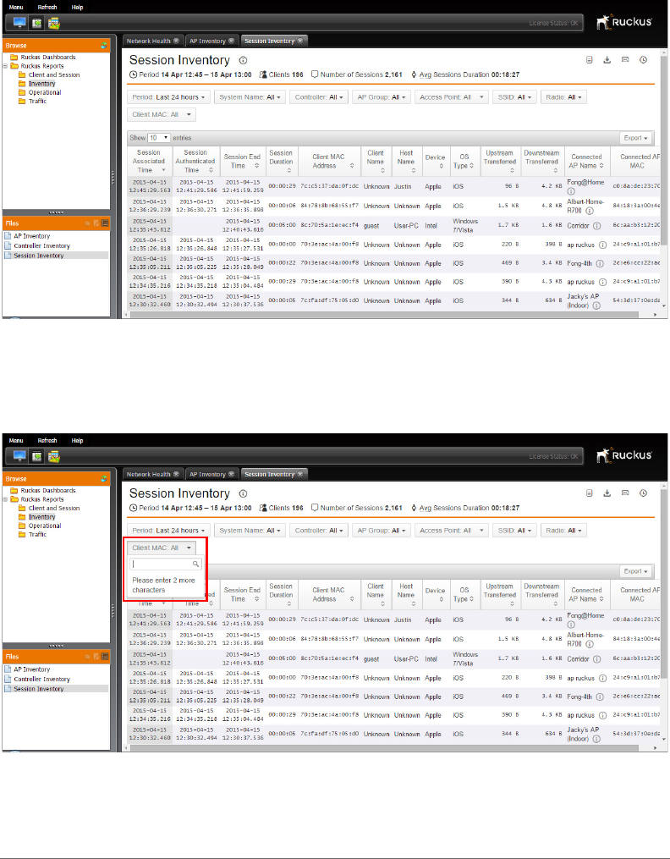The height and width of the screenshot is (859, 670).
Task: Open the Export dropdown in upper screenshot
Action: 635,138
